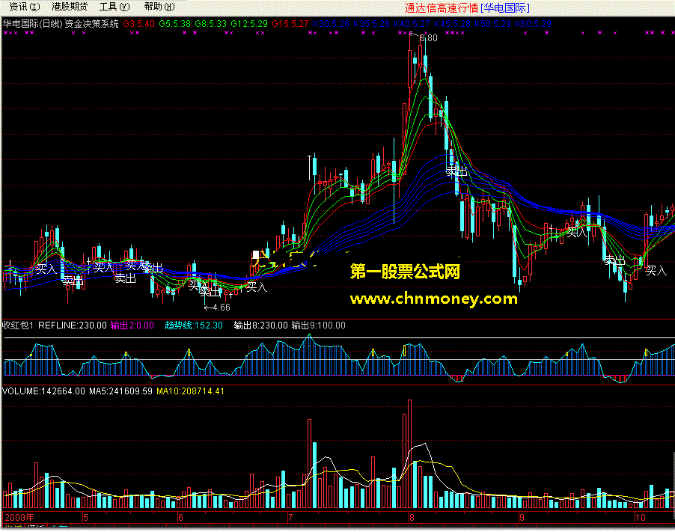Select the 收红包1 sub-indicator name
675x532 pixels.
click(x=18, y=325)
